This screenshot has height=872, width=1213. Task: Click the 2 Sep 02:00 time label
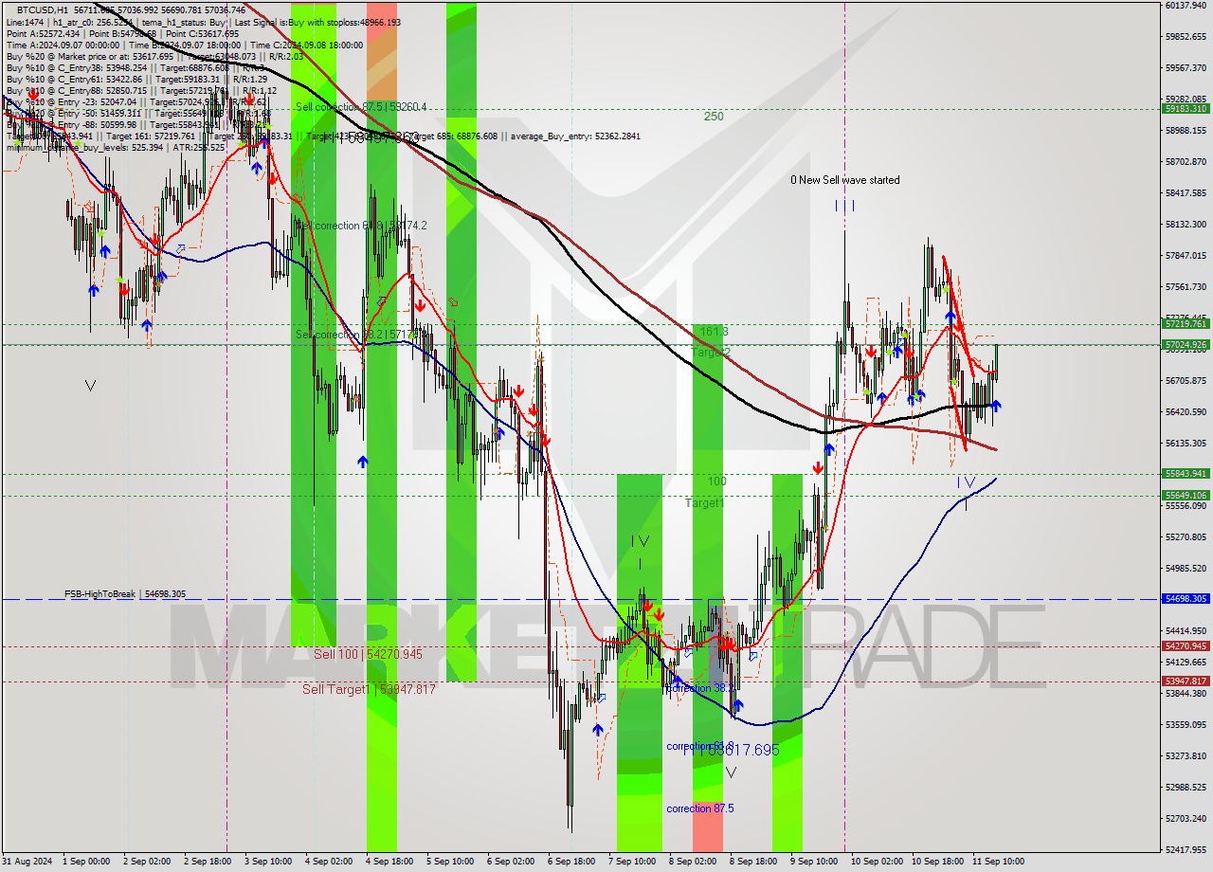pyautogui.click(x=148, y=862)
